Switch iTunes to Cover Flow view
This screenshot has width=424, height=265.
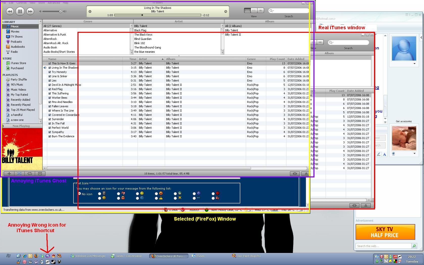[260, 11]
